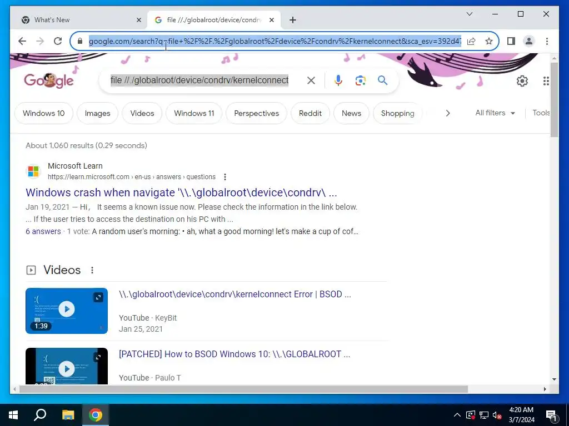The width and height of the screenshot is (569, 426).
Task: Clear the search box with the X
Action: (x=311, y=80)
